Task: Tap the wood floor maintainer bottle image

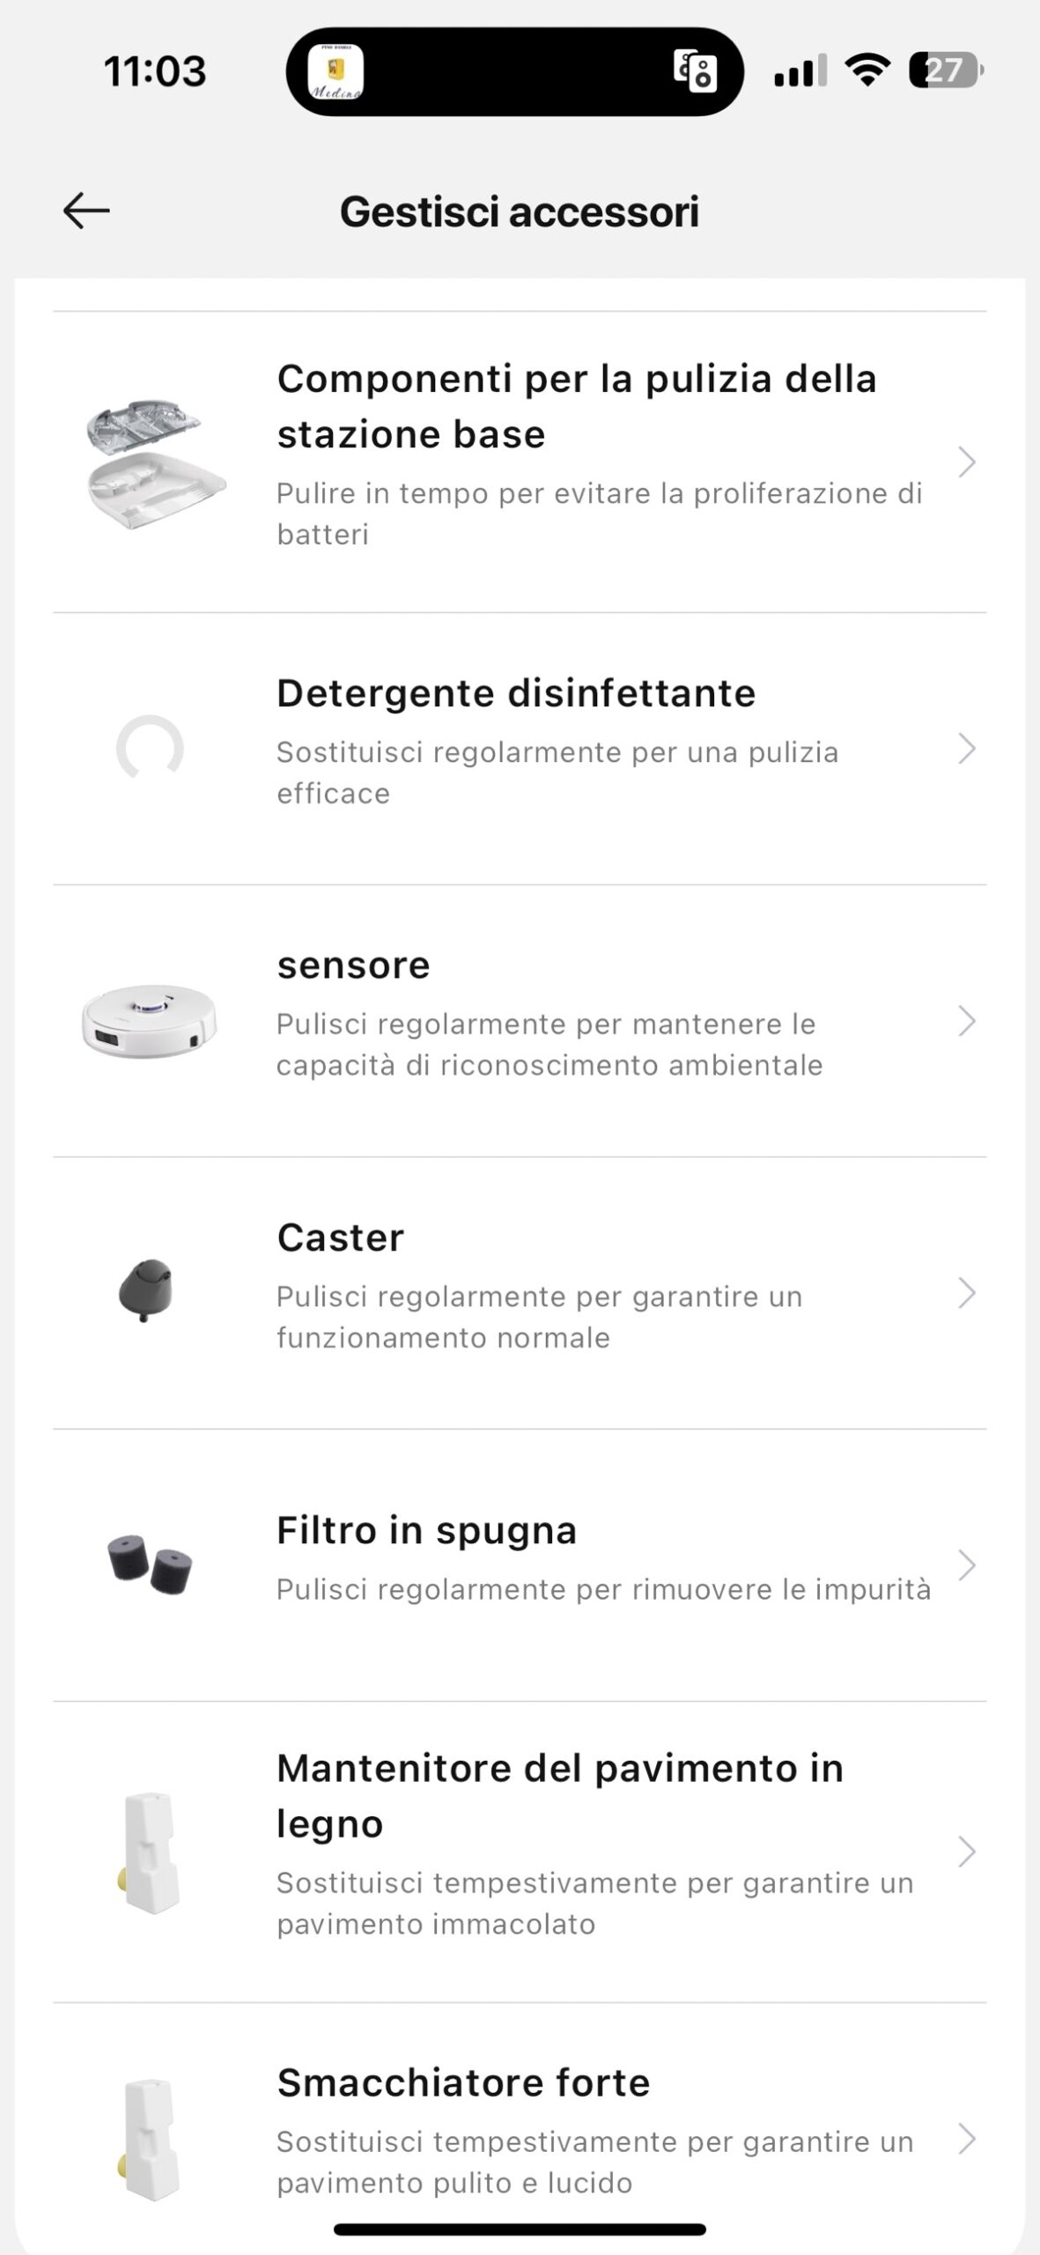Action: (x=150, y=1852)
